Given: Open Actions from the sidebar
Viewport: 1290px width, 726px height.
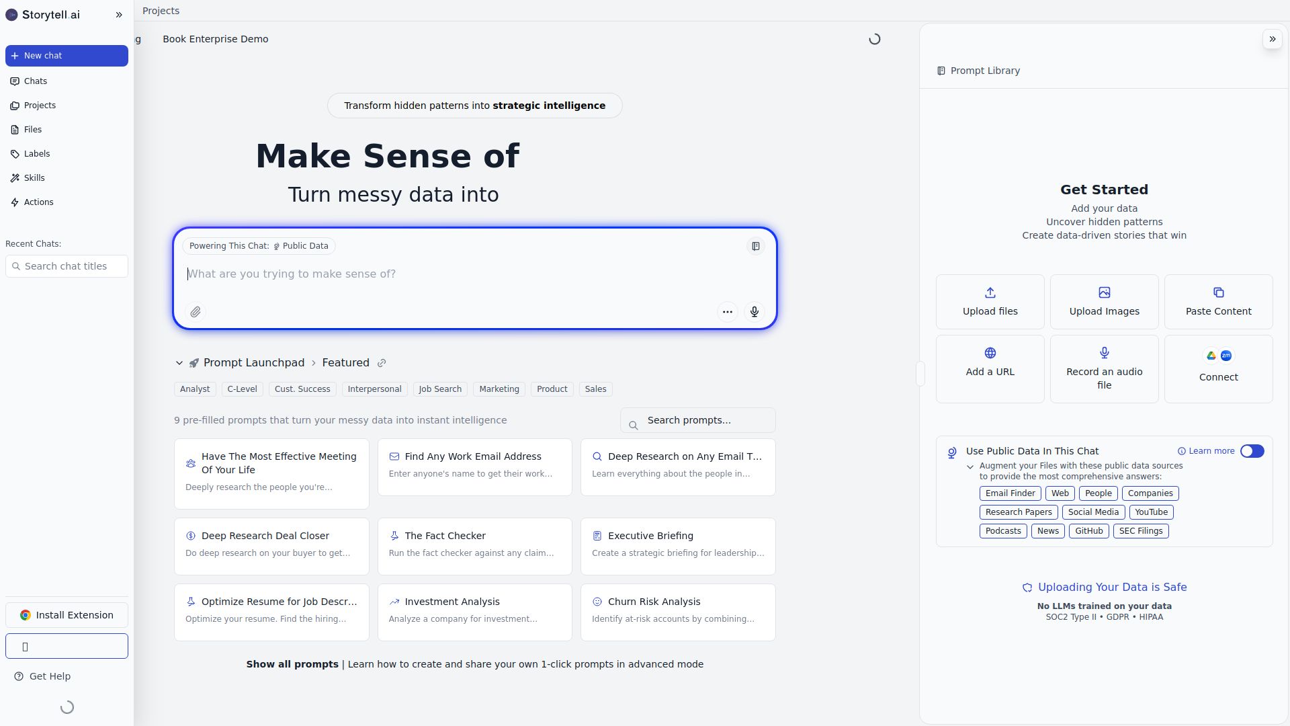Looking at the screenshot, I should (38, 202).
